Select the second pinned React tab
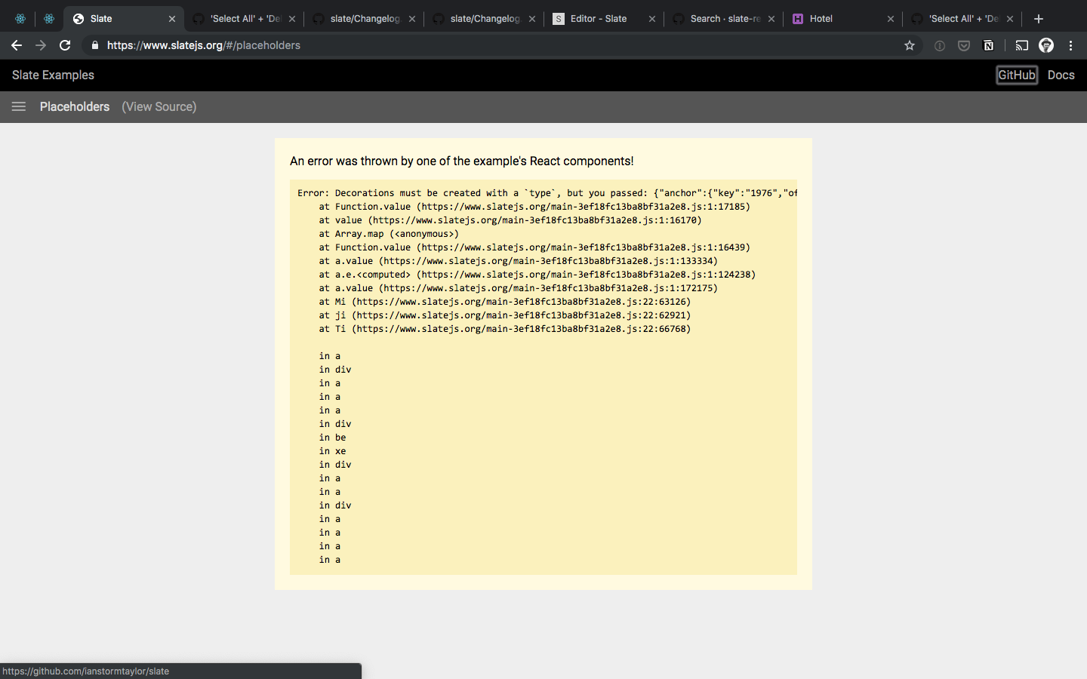Image resolution: width=1087 pixels, height=679 pixels. pyautogui.click(x=49, y=19)
